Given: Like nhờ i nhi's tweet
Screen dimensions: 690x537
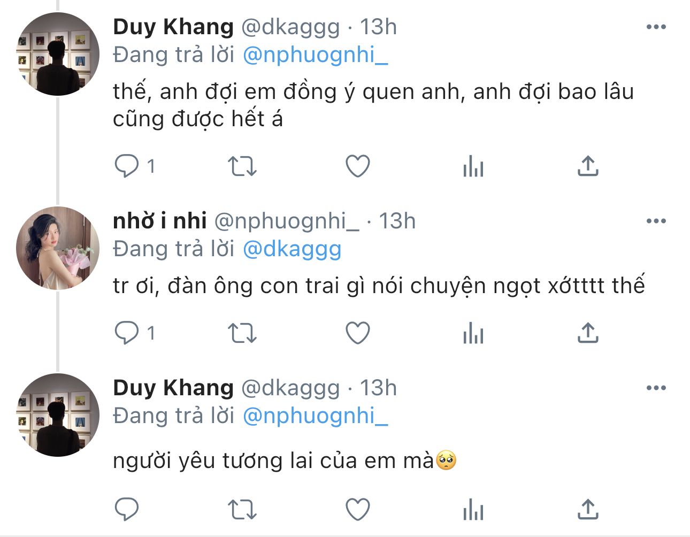Looking at the screenshot, I should [358, 333].
